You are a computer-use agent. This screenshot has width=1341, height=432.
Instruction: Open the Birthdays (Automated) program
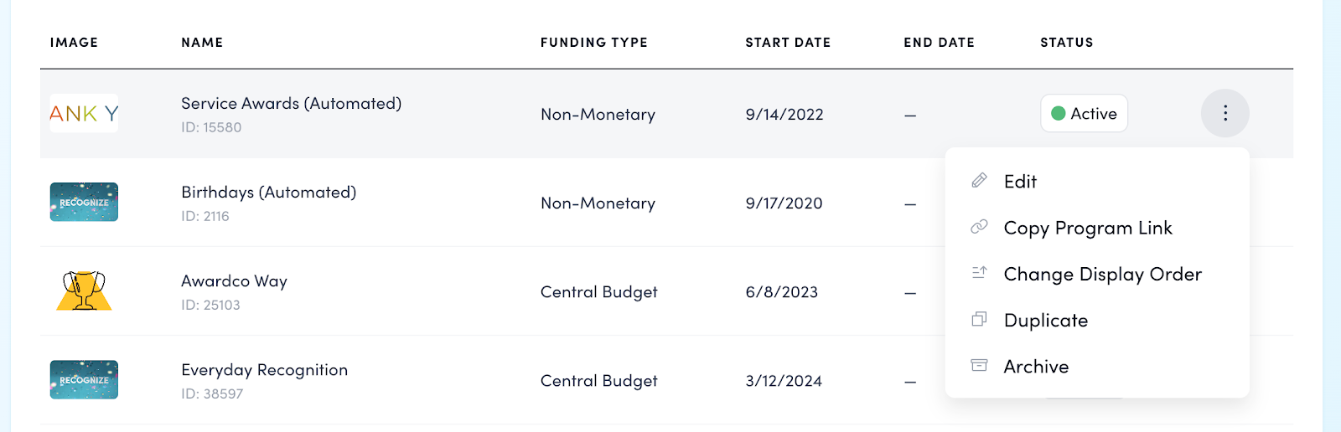click(268, 193)
